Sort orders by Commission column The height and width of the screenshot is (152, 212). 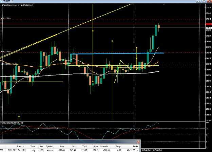tap(104, 147)
